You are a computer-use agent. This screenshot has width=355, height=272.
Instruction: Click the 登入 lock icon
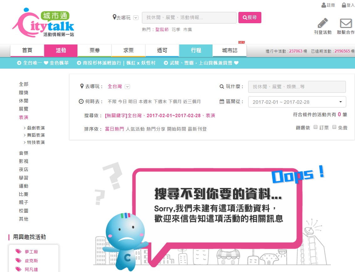coord(344,5)
